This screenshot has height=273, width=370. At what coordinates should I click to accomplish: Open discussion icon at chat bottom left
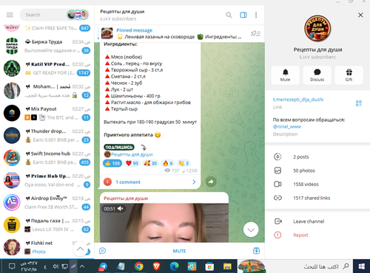pos(102,251)
